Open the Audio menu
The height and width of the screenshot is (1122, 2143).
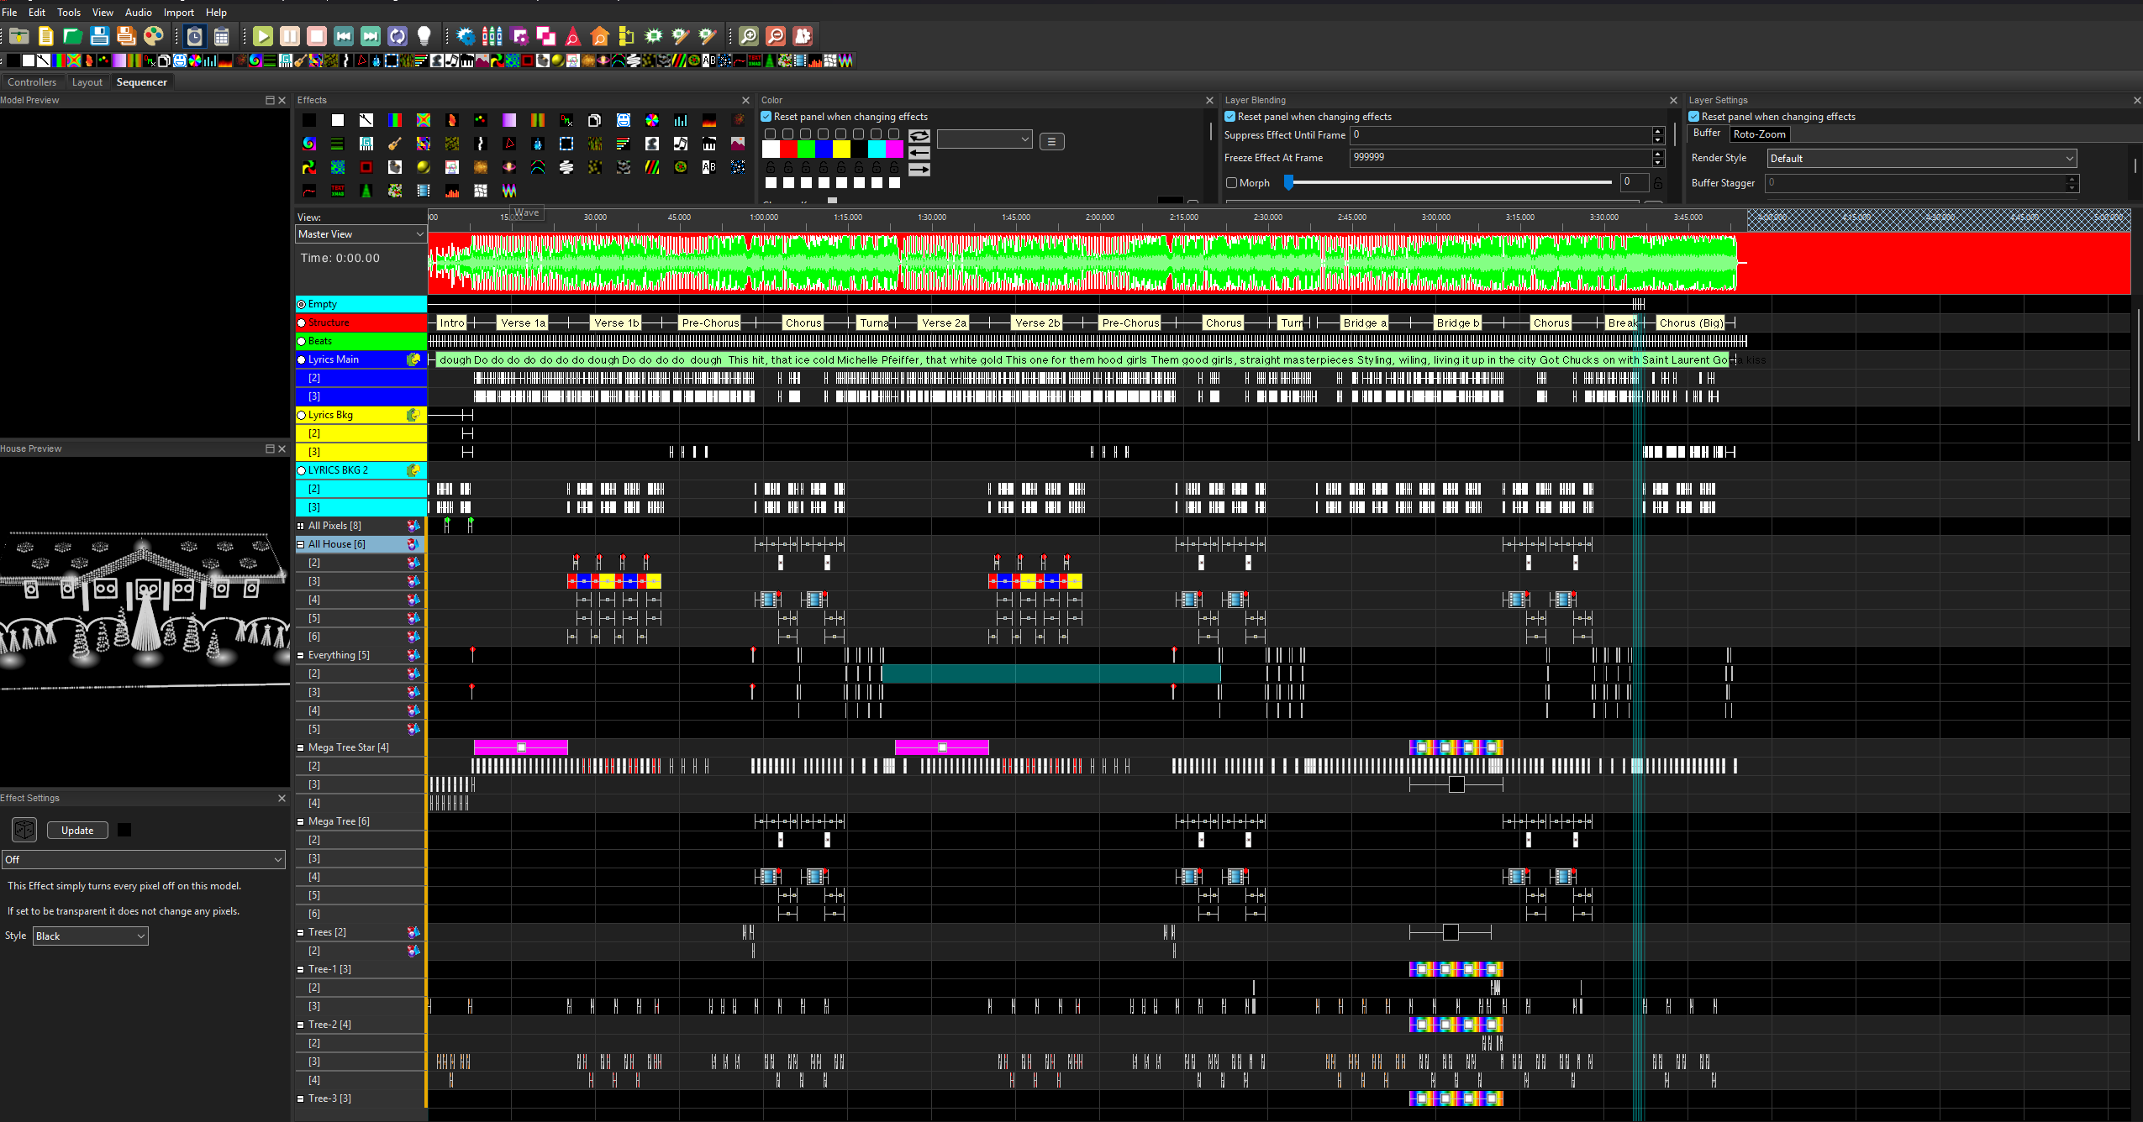pyautogui.click(x=139, y=12)
